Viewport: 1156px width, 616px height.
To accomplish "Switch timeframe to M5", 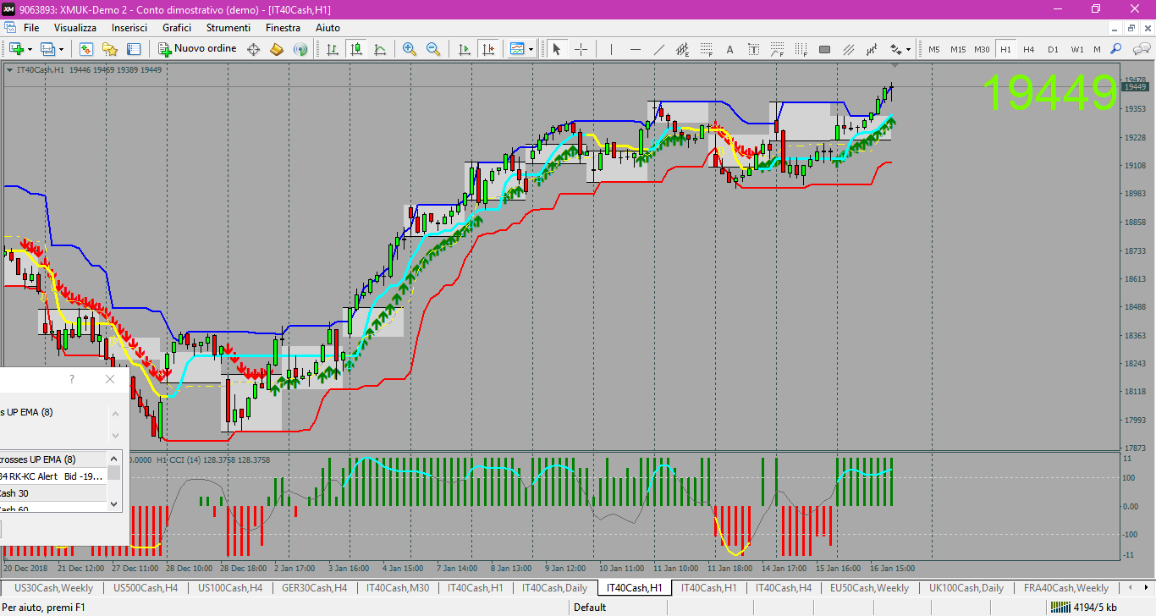I will [934, 49].
